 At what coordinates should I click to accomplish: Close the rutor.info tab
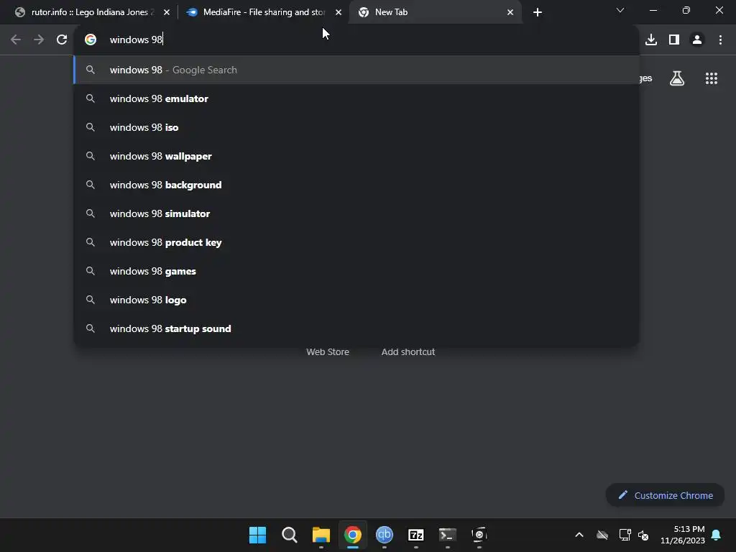tap(167, 12)
